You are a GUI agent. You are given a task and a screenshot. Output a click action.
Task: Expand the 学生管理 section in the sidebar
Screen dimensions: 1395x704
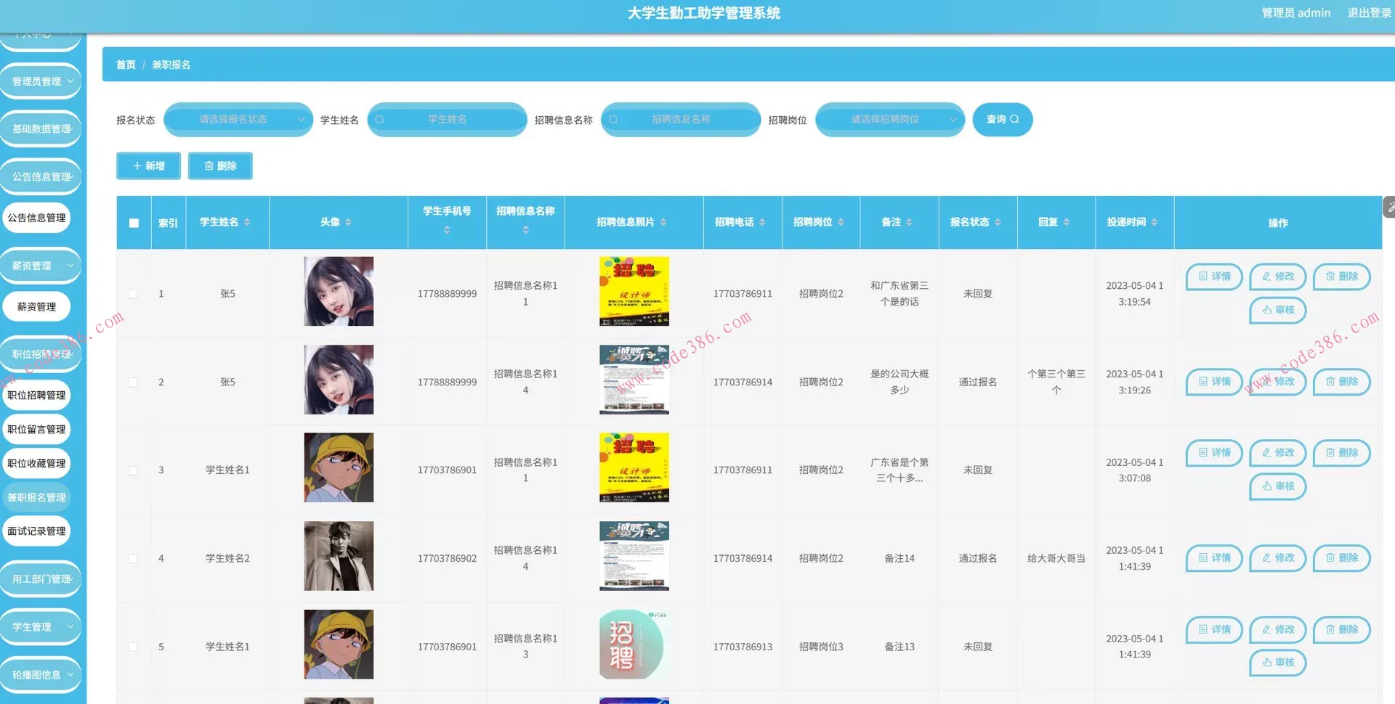(40, 626)
